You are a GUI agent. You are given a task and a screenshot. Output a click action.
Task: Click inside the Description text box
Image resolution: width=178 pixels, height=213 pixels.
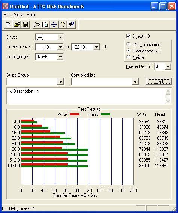coord(86,96)
